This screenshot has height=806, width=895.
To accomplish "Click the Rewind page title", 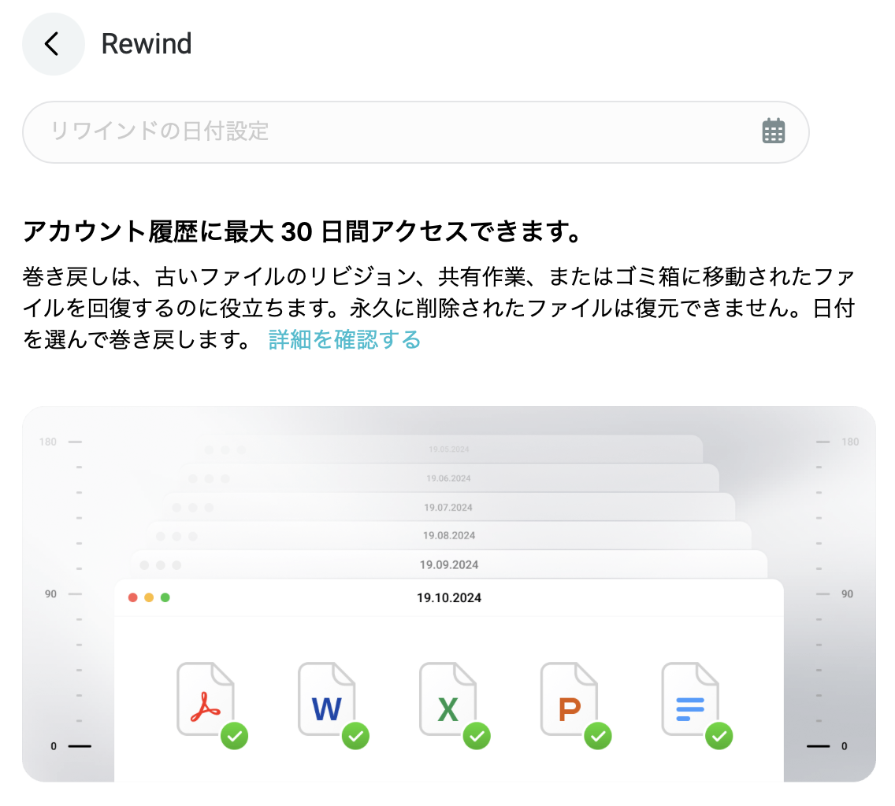I will click(146, 44).
